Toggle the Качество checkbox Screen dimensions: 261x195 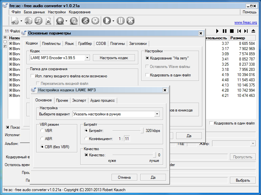(86, 155)
